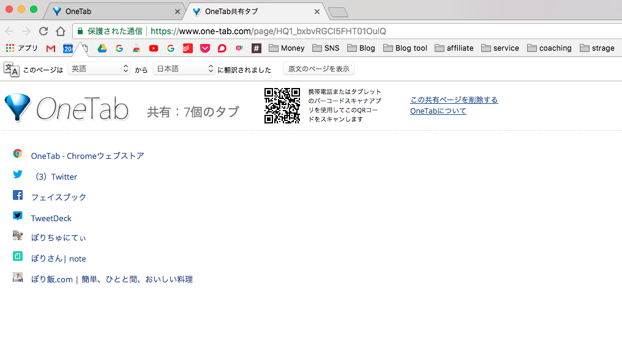Open the affiliate bookmark folder

pos(454,48)
